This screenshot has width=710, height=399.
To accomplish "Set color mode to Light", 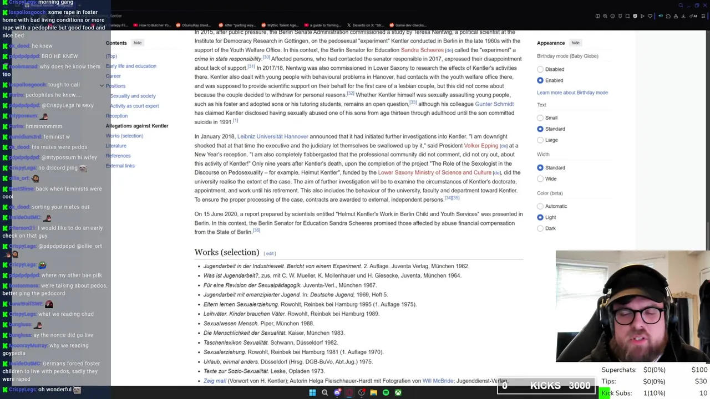I will click(x=540, y=217).
